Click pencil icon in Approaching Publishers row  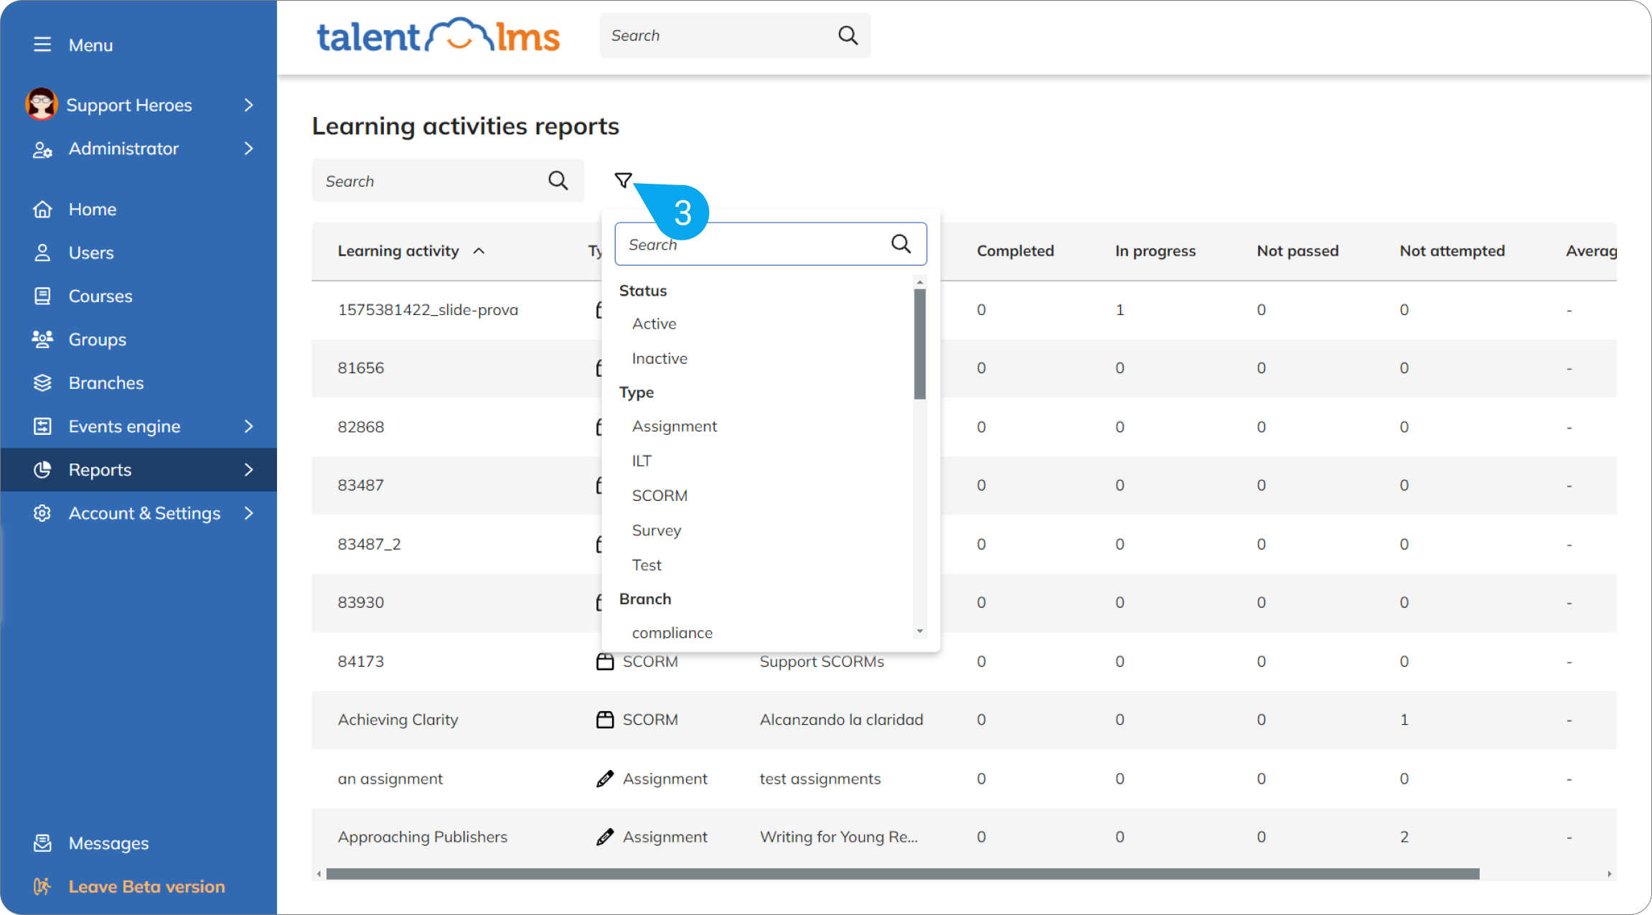pos(605,837)
